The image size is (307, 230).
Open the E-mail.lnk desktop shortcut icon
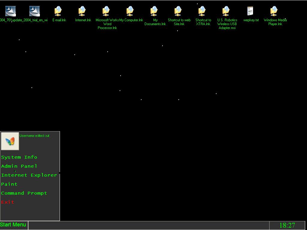click(58, 12)
